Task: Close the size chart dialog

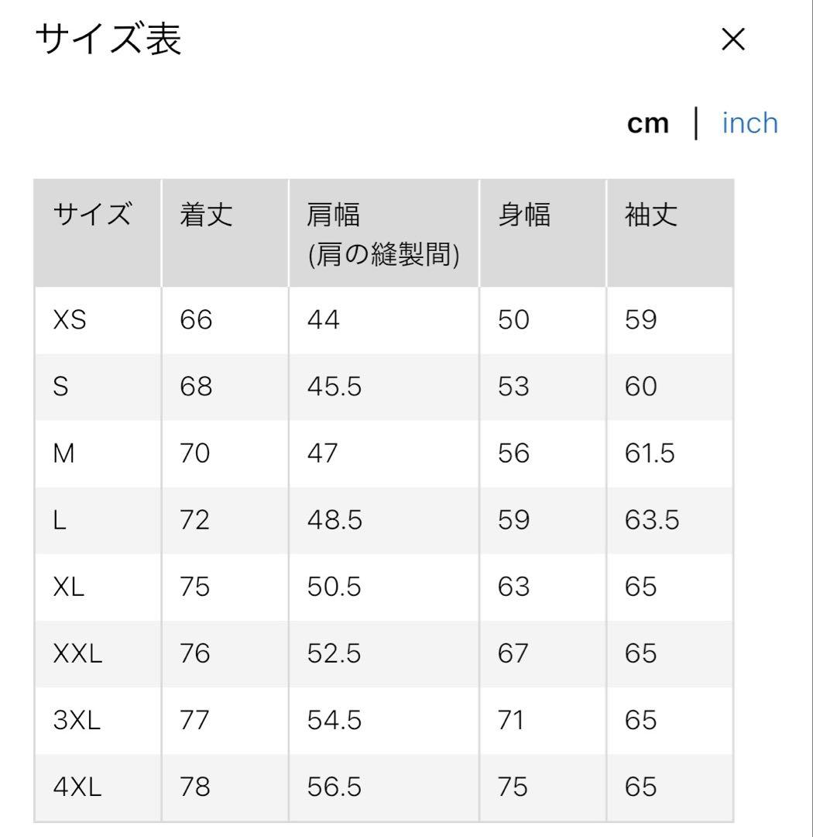Action: tap(733, 40)
